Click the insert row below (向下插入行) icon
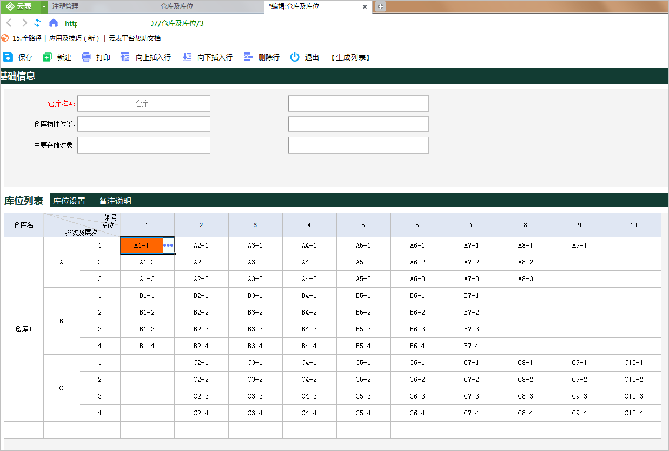 pyautogui.click(x=187, y=57)
